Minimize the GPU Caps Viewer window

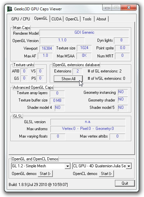coord(107,8)
